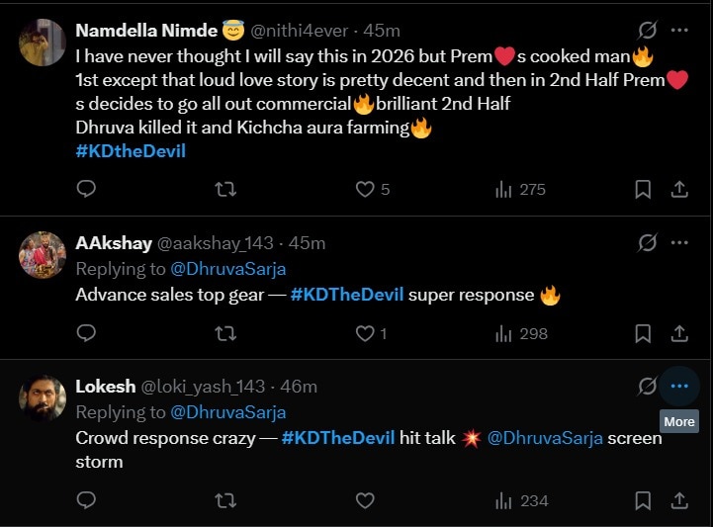
Task: Open More menu on Lokesh's reply
Action: click(x=679, y=386)
